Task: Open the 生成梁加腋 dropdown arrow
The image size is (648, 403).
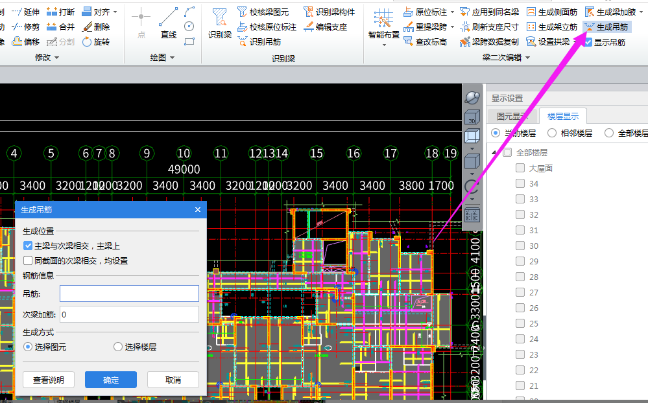Action: pos(641,12)
